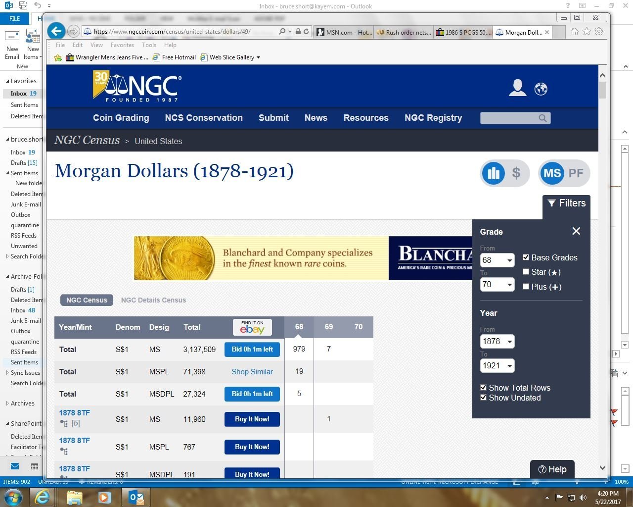Close the Grade filter panel
This screenshot has height=507, width=633.
[576, 231]
